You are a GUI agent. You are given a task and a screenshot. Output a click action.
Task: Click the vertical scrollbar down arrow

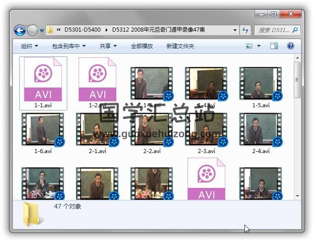(x=298, y=196)
